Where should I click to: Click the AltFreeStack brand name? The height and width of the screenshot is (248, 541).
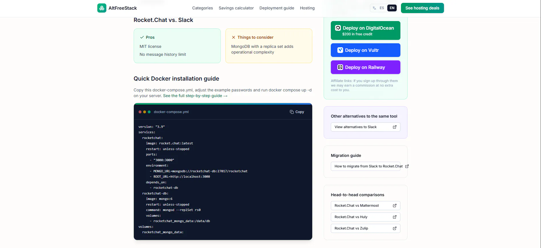point(123,8)
